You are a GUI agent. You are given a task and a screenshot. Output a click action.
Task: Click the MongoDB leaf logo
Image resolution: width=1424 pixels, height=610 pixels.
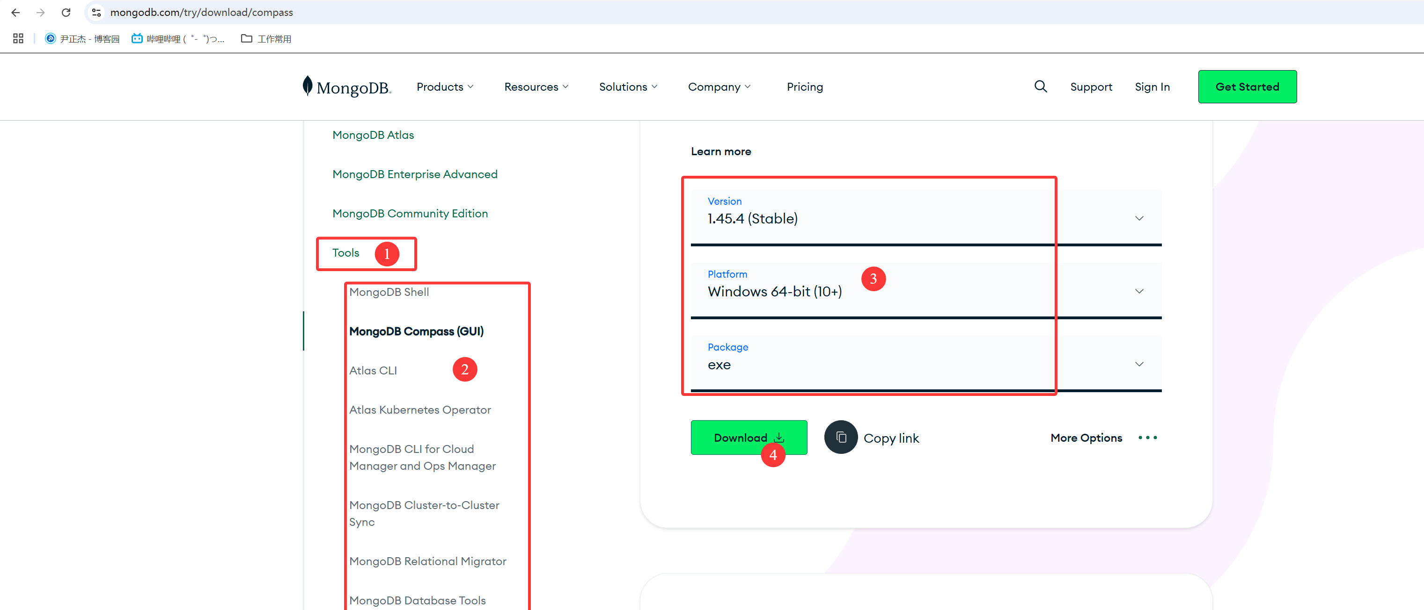(308, 86)
